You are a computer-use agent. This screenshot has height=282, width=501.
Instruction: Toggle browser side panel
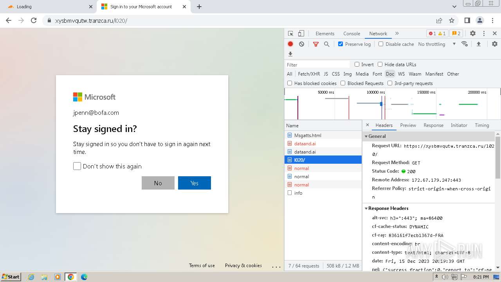click(467, 20)
